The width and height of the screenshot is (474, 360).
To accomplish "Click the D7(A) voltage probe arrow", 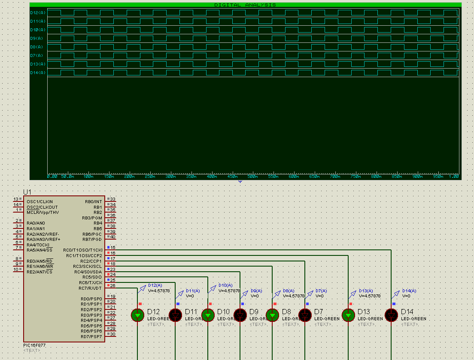I will click(x=309, y=294).
